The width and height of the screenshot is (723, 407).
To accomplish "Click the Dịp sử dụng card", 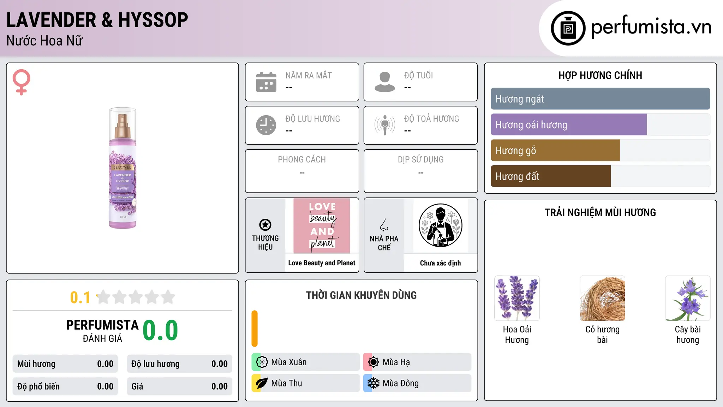I will [420, 171].
